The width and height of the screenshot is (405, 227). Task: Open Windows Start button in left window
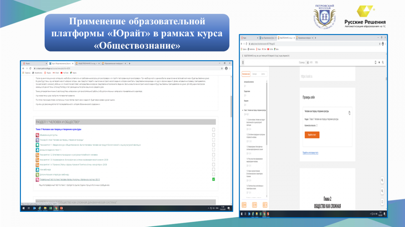(x=23, y=209)
